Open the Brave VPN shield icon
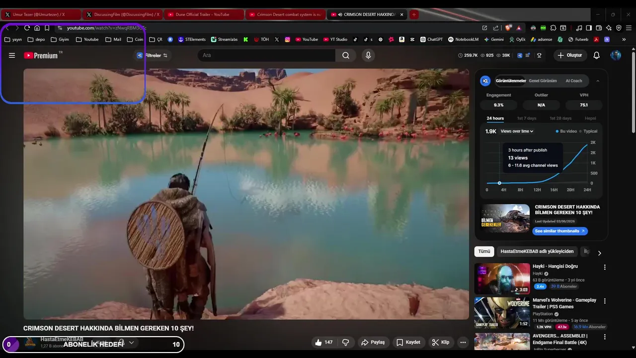Image resolution: width=636 pixels, height=358 pixels. coord(619,28)
